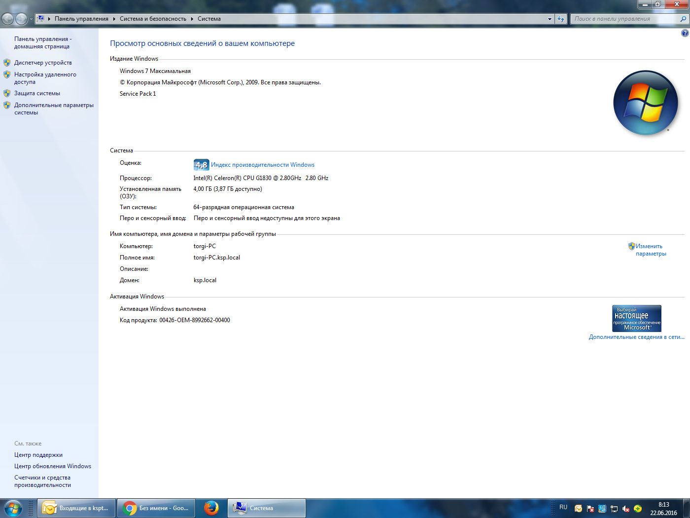The width and height of the screenshot is (690, 518).
Task: Select text "torgi-PC.ksp.local"
Action: point(217,258)
